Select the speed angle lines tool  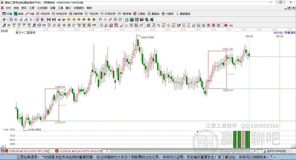coord(121,25)
